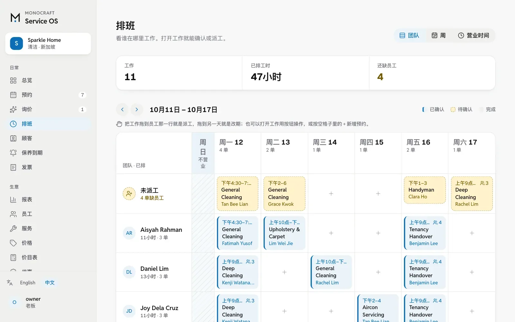Add booking for Daniel Lim on 周二 13
Viewport: 515px width, 322px height.
285,272
